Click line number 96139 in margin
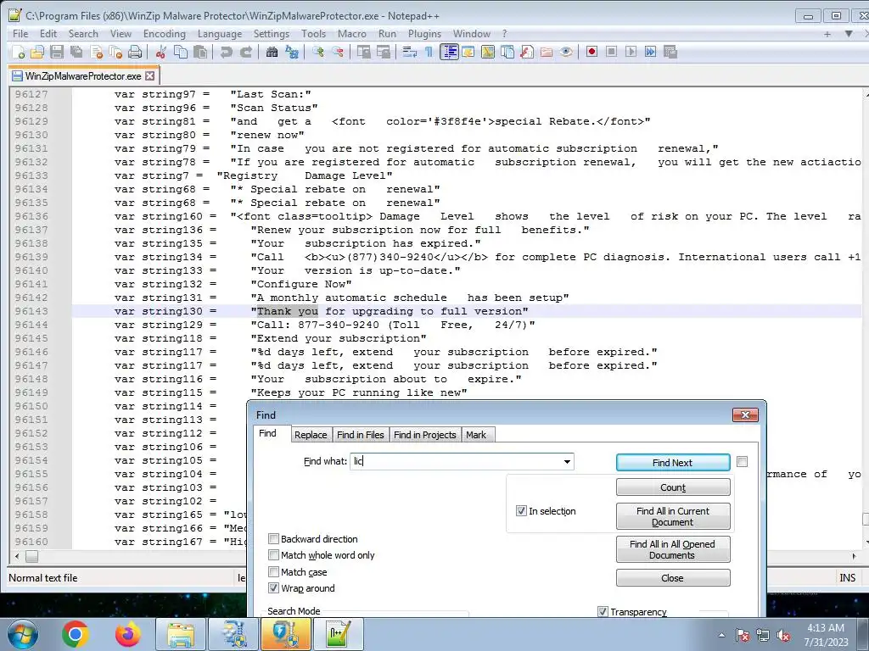This screenshot has height=651, width=869. click(31, 257)
